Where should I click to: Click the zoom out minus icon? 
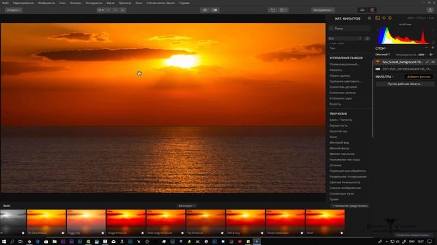(x=115, y=10)
